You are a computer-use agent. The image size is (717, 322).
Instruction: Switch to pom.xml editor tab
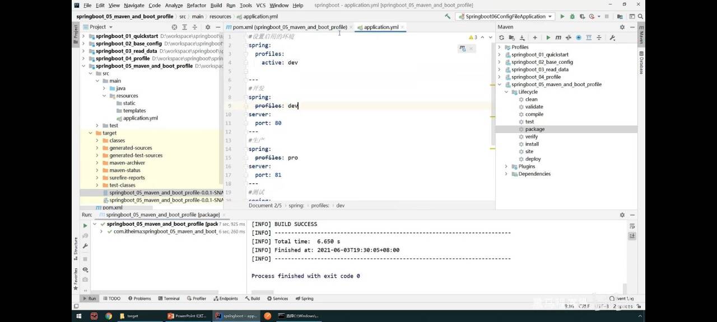click(x=289, y=27)
